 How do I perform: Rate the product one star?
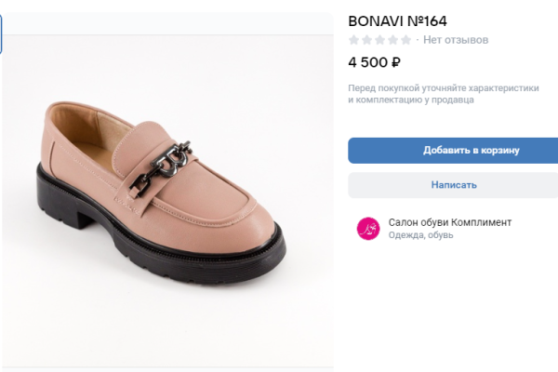(x=354, y=40)
